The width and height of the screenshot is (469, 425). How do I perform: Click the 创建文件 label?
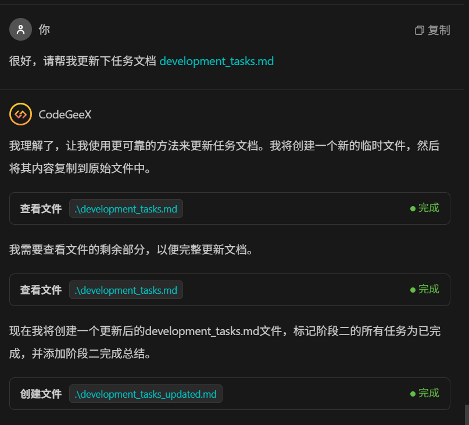tap(41, 394)
